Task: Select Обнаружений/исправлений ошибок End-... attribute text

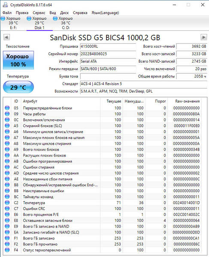Action: [61, 185]
